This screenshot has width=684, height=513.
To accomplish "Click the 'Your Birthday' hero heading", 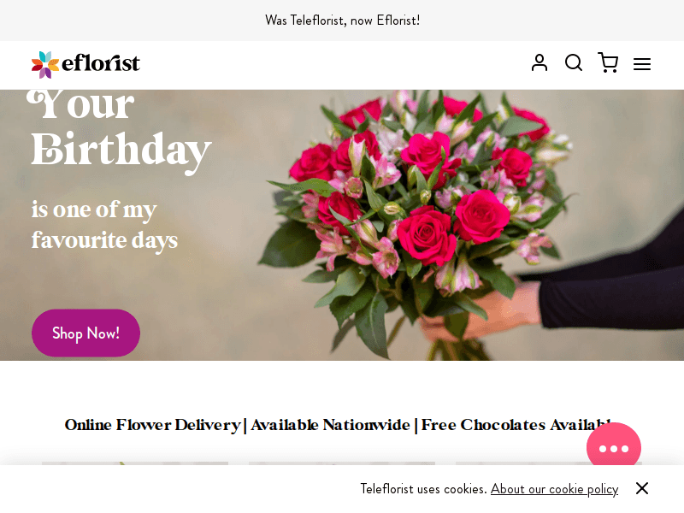I will pyautogui.click(x=120, y=128).
